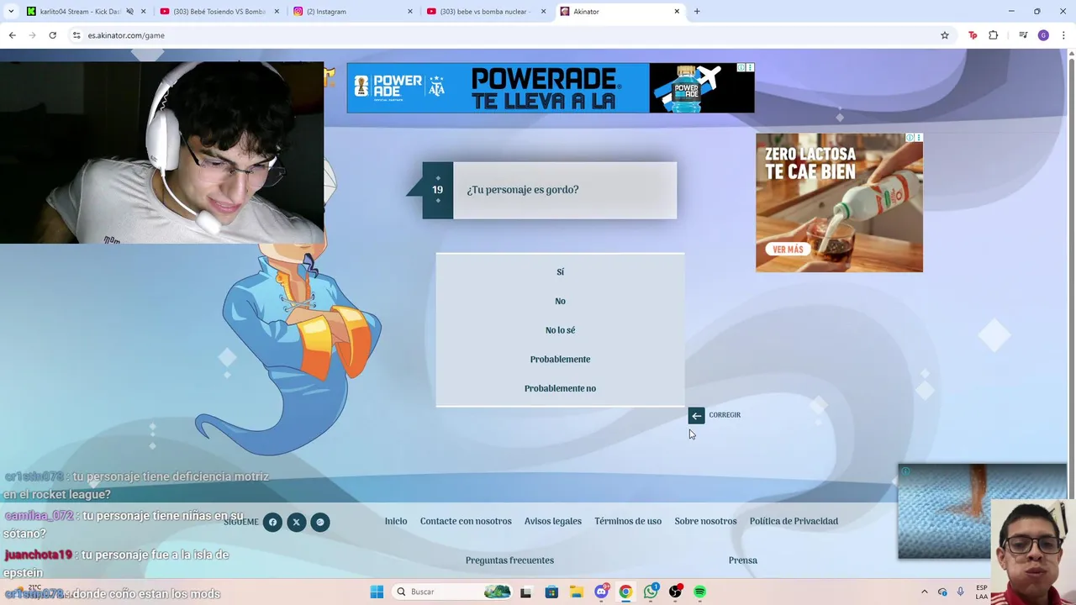
Task: Open OBS Studio from the taskbar
Action: point(675,592)
